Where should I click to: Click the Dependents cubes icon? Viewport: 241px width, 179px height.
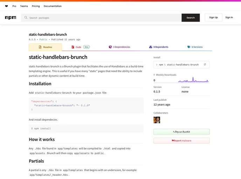tap(151, 47)
